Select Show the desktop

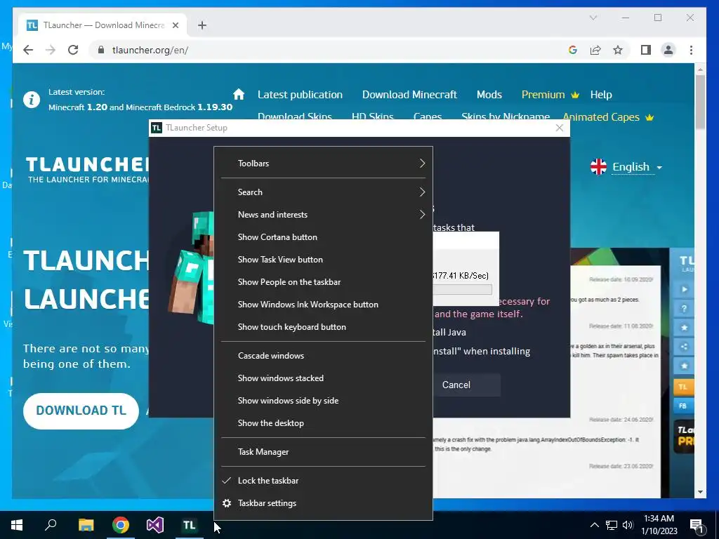[323, 423]
